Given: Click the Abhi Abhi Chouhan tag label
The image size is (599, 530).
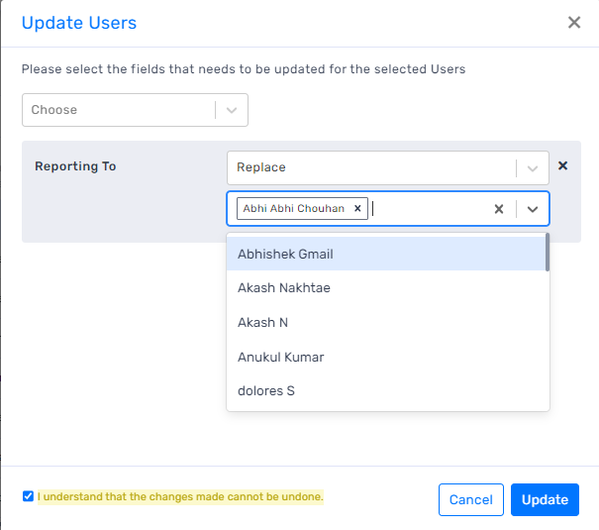Looking at the screenshot, I should pos(293,208).
